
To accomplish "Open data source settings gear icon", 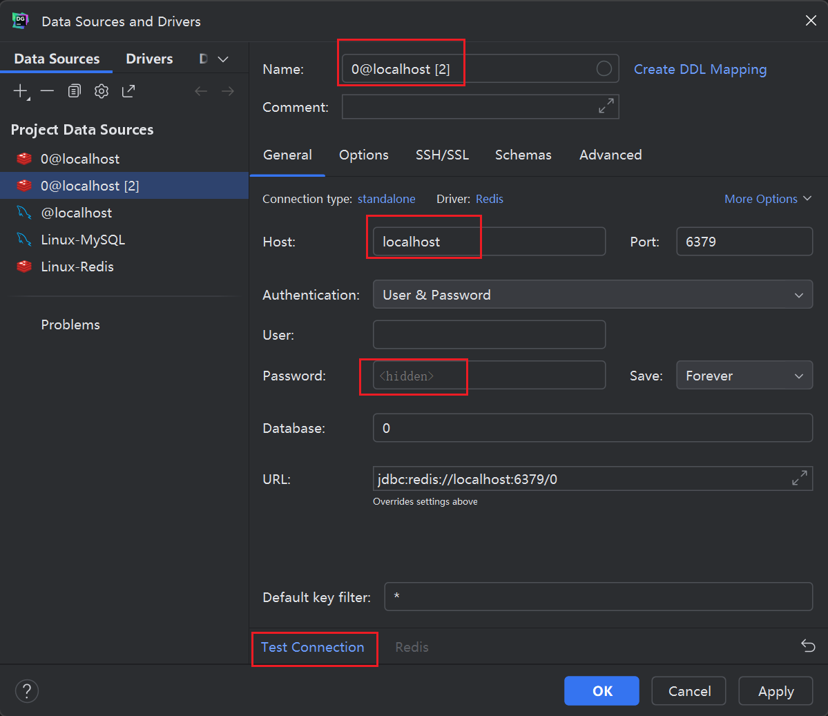I will pos(102,91).
